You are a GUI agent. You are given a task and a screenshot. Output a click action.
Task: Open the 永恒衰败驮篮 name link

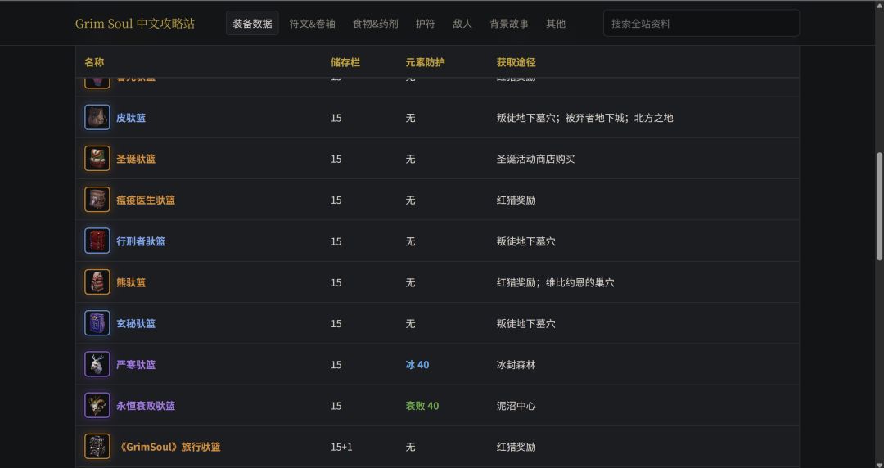pyautogui.click(x=146, y=406)
